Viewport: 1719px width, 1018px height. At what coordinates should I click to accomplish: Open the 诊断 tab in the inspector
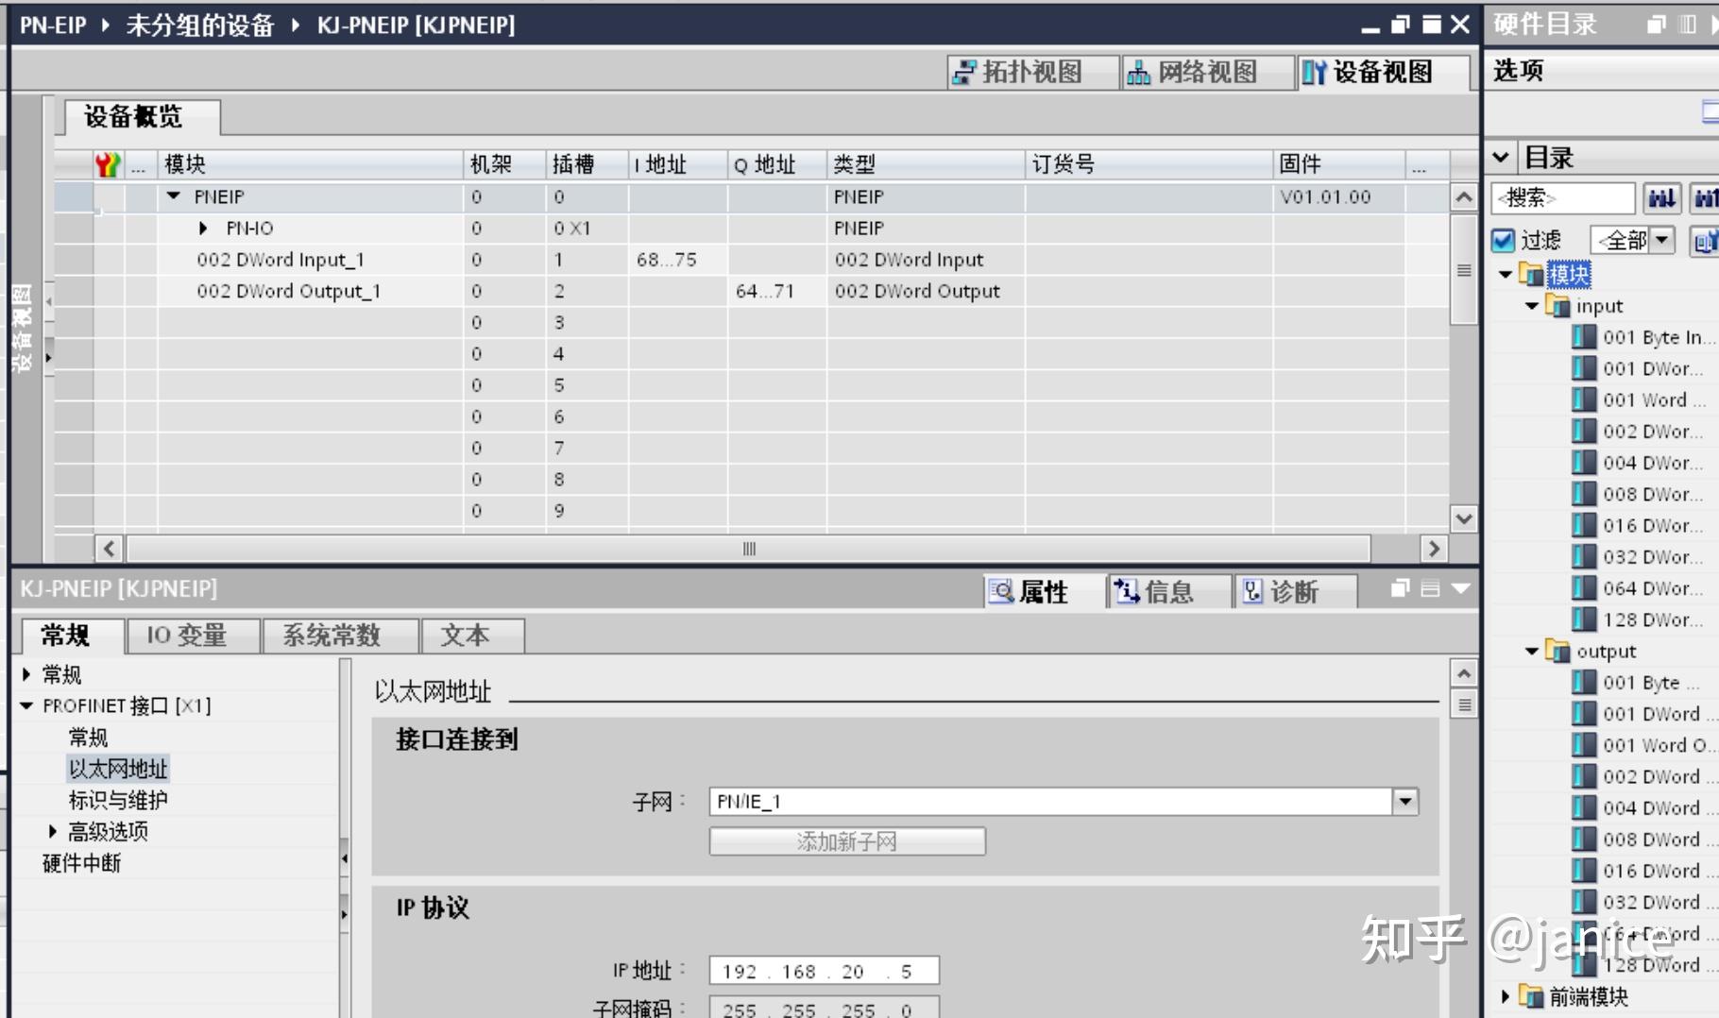1295,592
